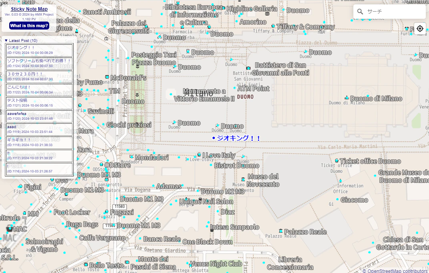429x273 pixels.
Task: Click the I Love Italy marker icon
Action: 199,154
